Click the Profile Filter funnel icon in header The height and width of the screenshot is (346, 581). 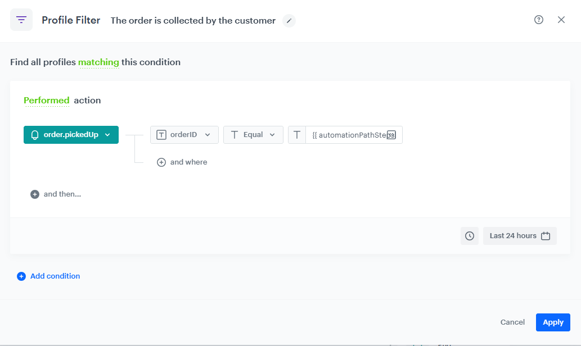click(21, 19)
